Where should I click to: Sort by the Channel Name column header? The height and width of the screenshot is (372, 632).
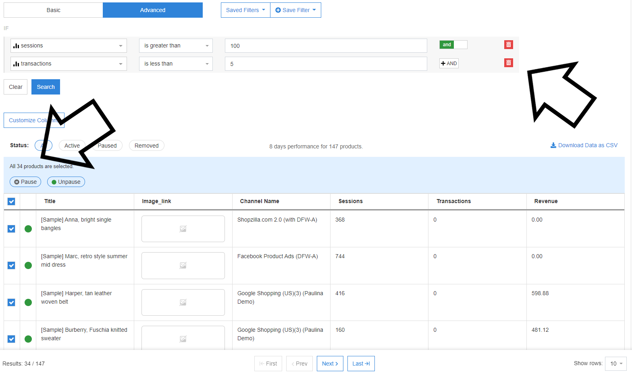(260, 201)
